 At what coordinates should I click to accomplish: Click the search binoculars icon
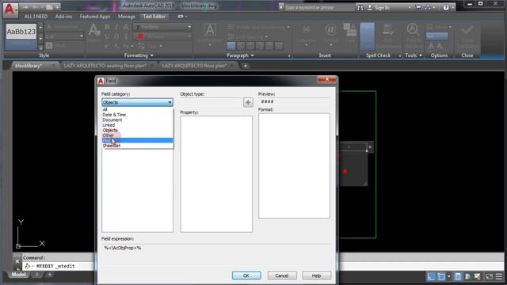[360, 7]
